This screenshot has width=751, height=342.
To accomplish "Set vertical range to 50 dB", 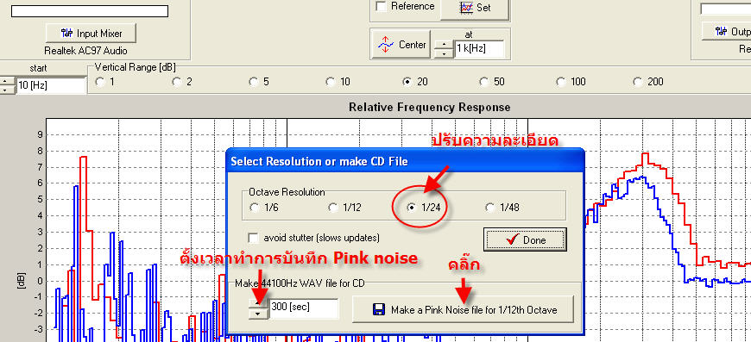I will click(484, 82).
